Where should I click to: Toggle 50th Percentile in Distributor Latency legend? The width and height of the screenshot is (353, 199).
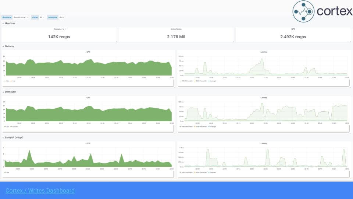200,126
